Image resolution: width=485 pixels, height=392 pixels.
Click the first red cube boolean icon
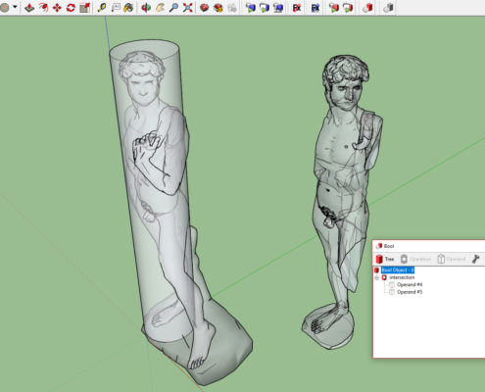click(x=334, y=8)
